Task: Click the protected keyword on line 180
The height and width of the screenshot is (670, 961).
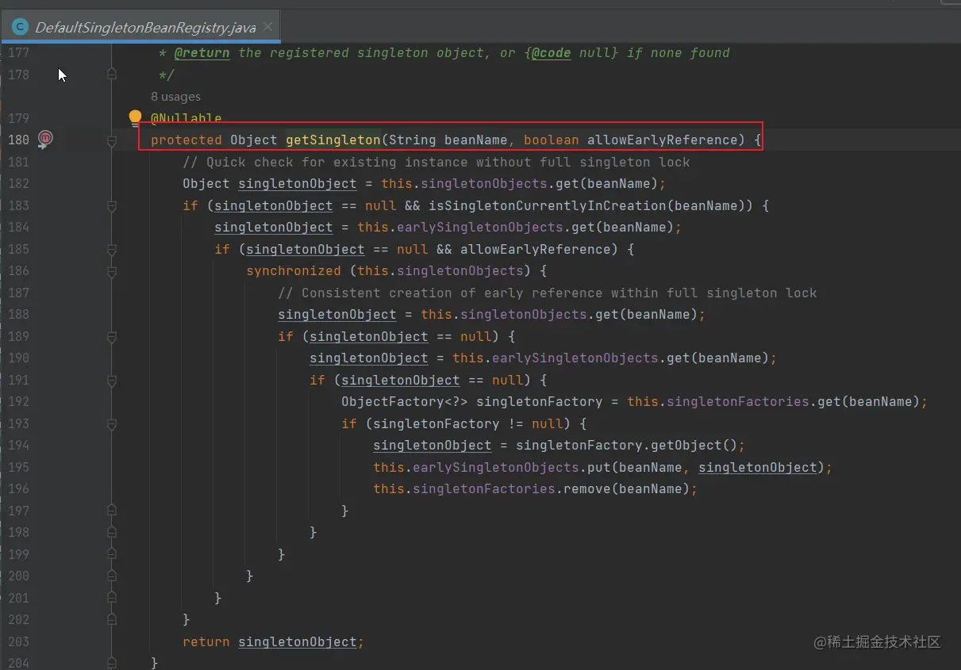Action: click(x=186, y=140)
